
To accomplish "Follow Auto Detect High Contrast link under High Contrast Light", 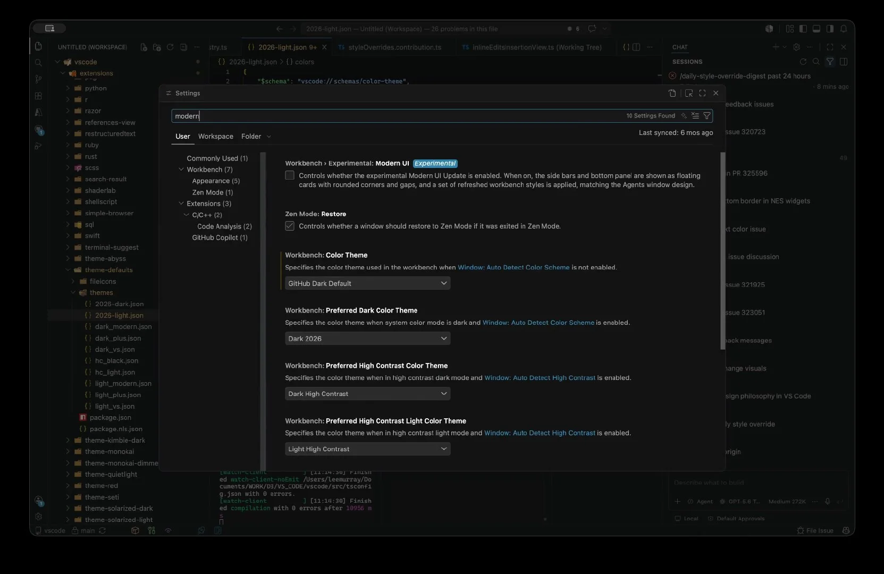I will click(x=540, y=433).
